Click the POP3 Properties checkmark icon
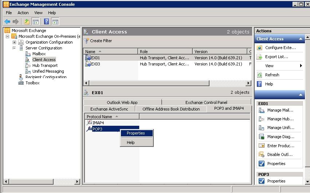The image size is (310, 193). [x=261, y=181]
